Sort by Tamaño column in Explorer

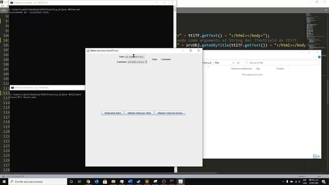[x=280, y=68]
